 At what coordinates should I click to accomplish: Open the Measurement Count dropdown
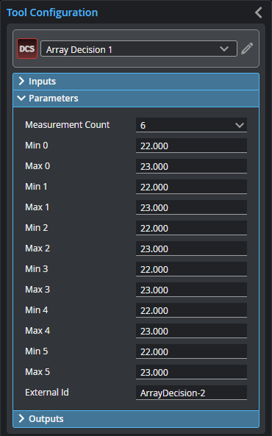191,125
